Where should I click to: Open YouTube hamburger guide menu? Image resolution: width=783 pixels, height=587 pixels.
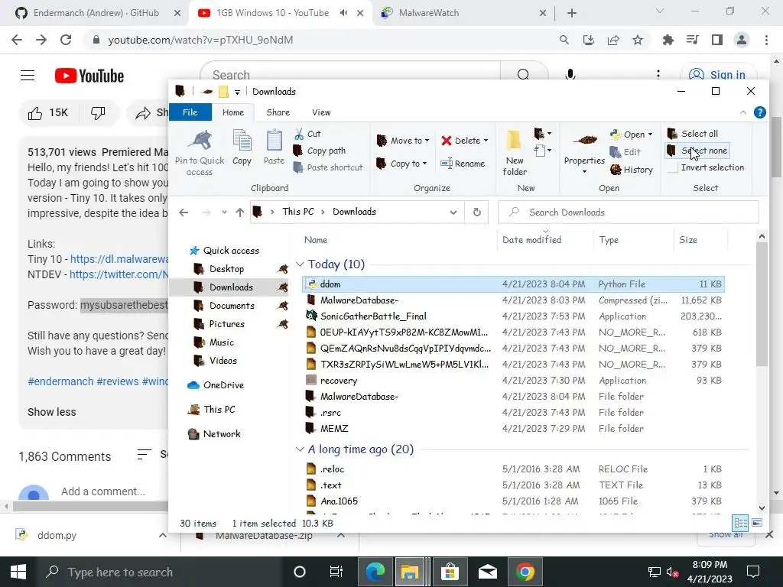tap(28, 76)
